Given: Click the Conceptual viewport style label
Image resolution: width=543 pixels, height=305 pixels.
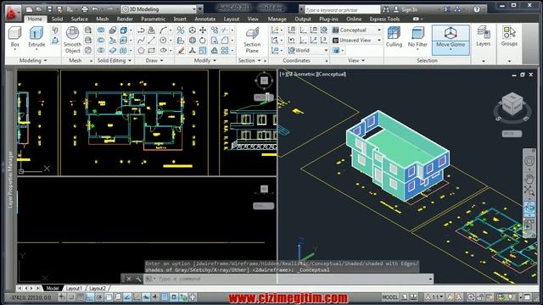Looking at the screenshot, I should [x=331, y=74].
